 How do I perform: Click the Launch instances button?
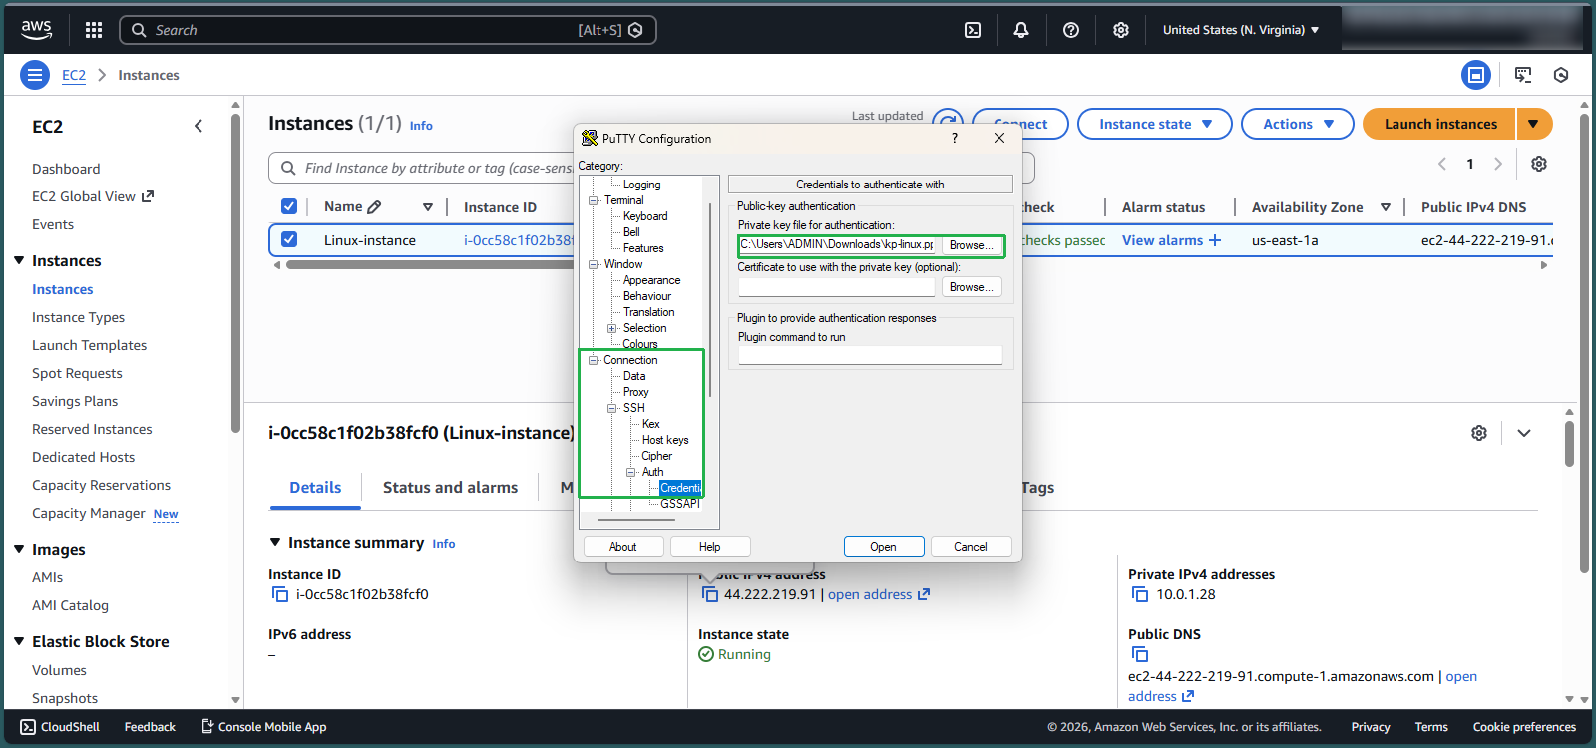point(1439,124)
